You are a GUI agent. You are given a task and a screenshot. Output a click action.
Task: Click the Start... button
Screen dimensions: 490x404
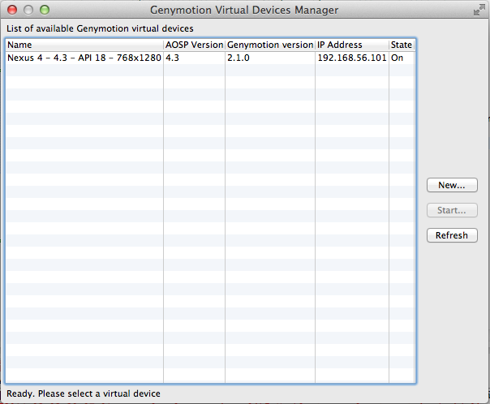[x=452, y=210]
